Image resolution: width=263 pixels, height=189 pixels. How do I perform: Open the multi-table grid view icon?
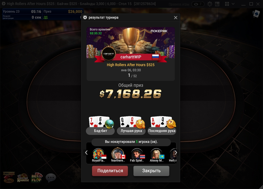point(227,4)
